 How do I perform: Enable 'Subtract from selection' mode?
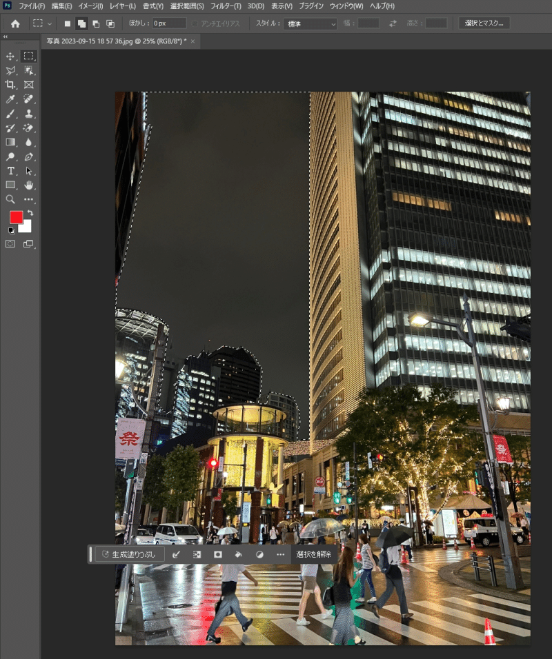(x=96, y=23)
